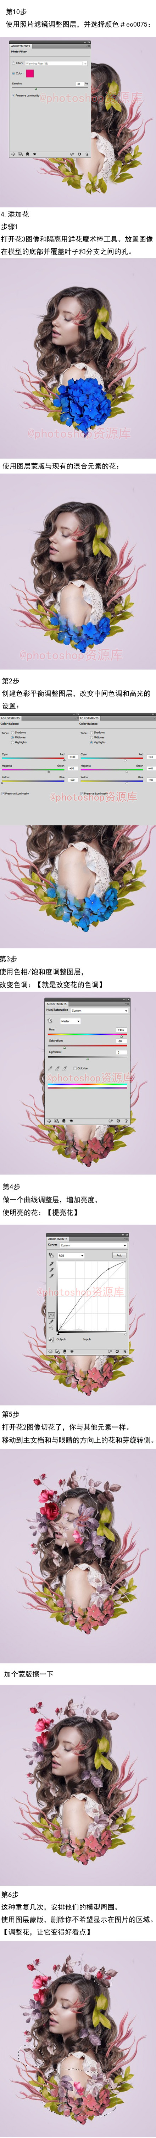Open the Curves preset Custom dropdown
The height and width of the screenshot is (2138, 156).
pyautogui.click(x=93, y=1245)
